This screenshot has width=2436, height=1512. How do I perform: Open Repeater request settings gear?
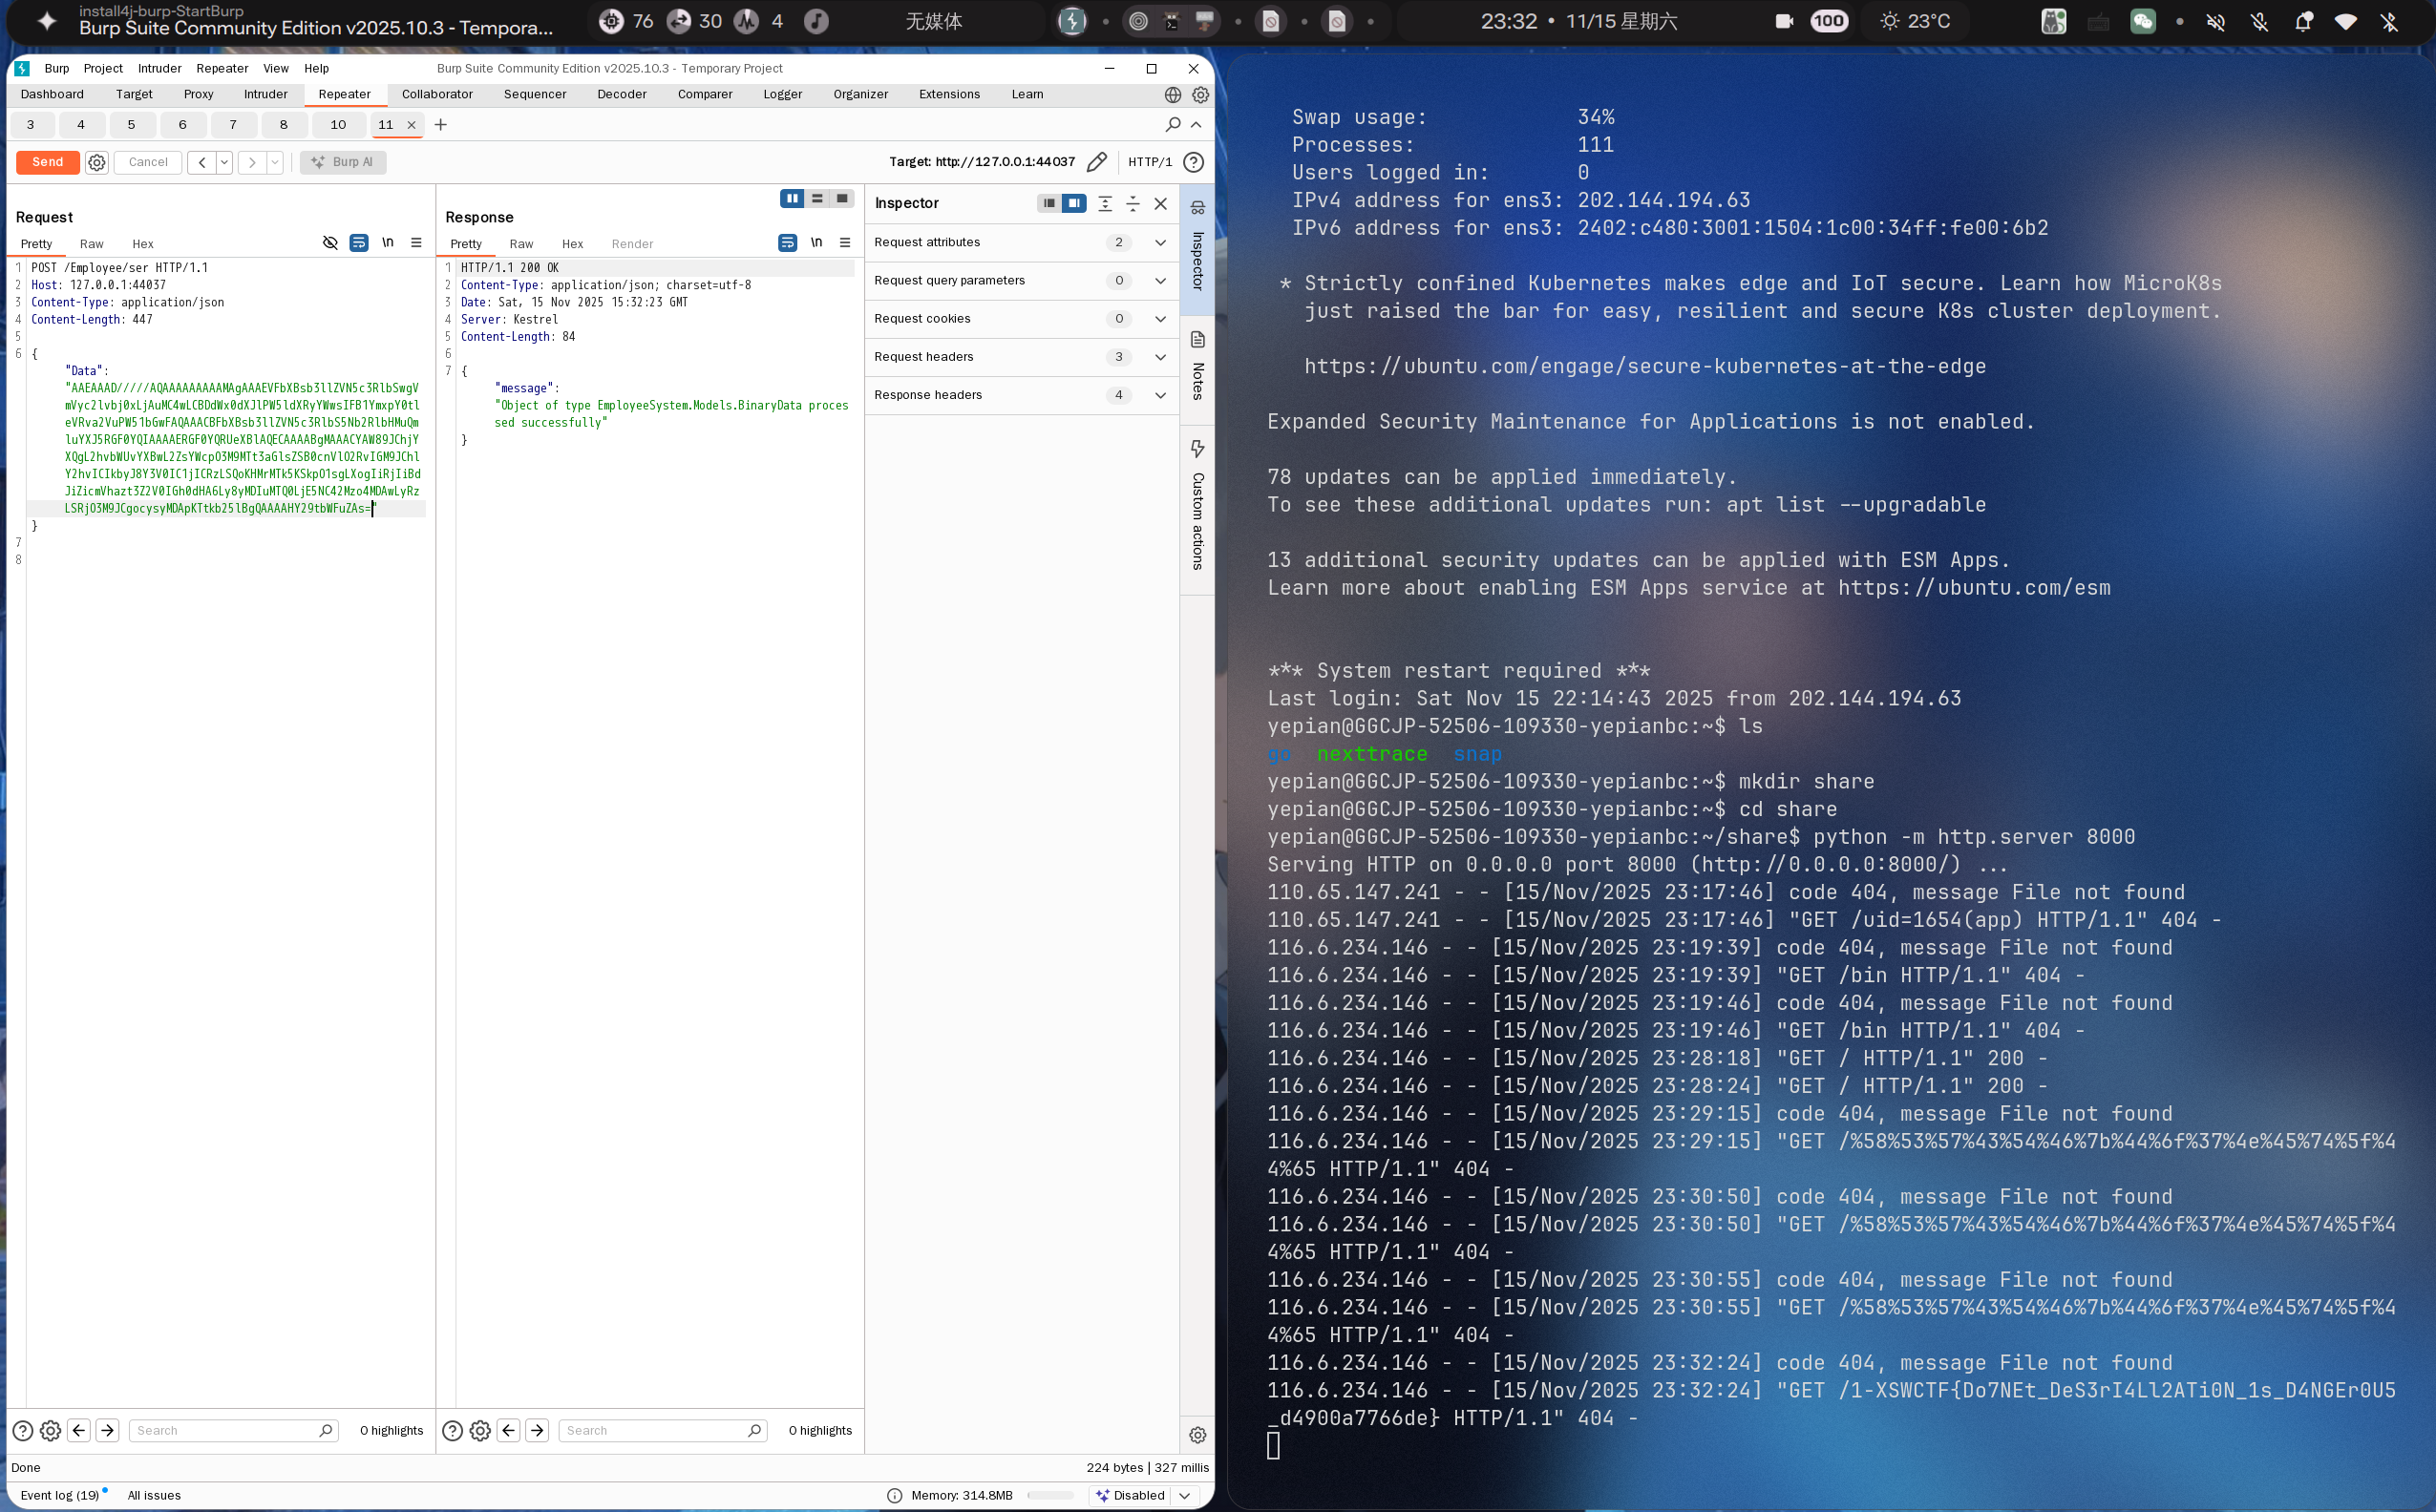point(97,162)
